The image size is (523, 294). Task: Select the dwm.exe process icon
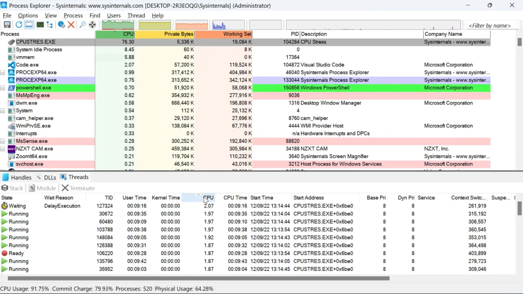(x=11, y=103)
